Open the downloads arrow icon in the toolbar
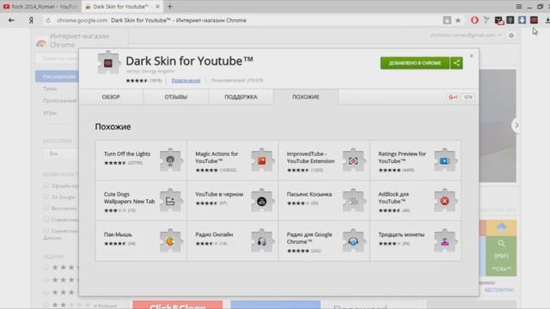The image size is (550, 309). coord(522,20)
